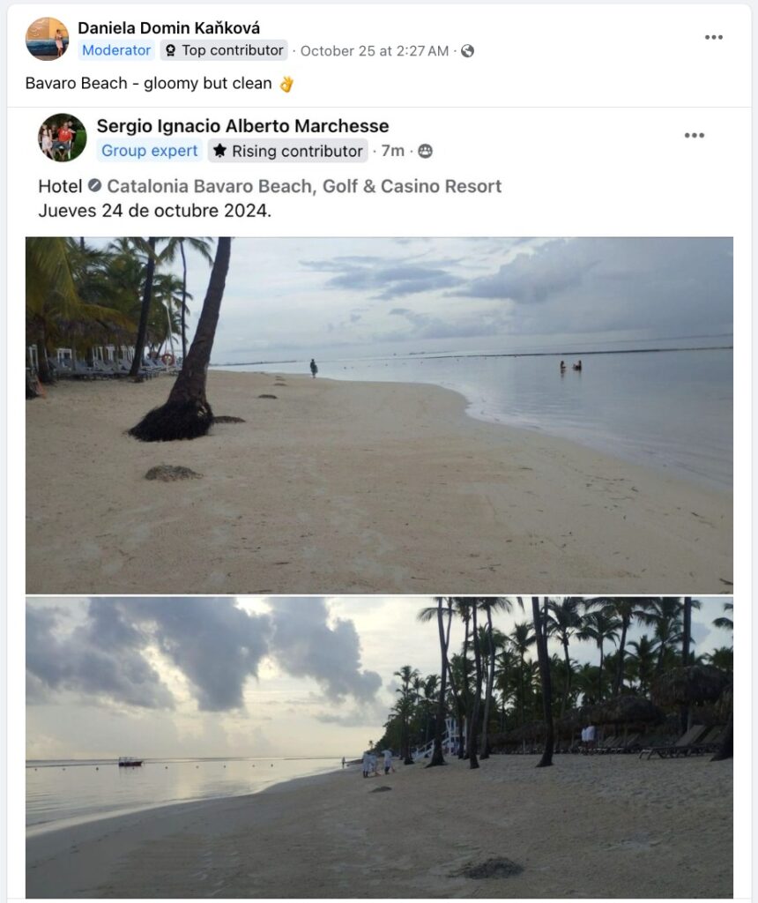Click the Top contributor badge label
Image resolution: width=758 pixels, height=903 pixels.
pyautogui.click(x=233, y=50)
